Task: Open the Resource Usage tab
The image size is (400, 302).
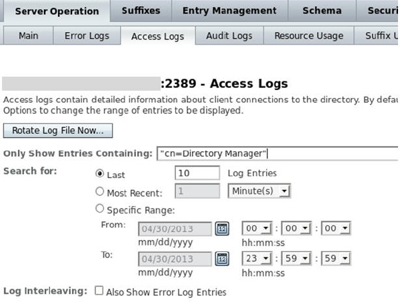Action: tap(309, 36)
